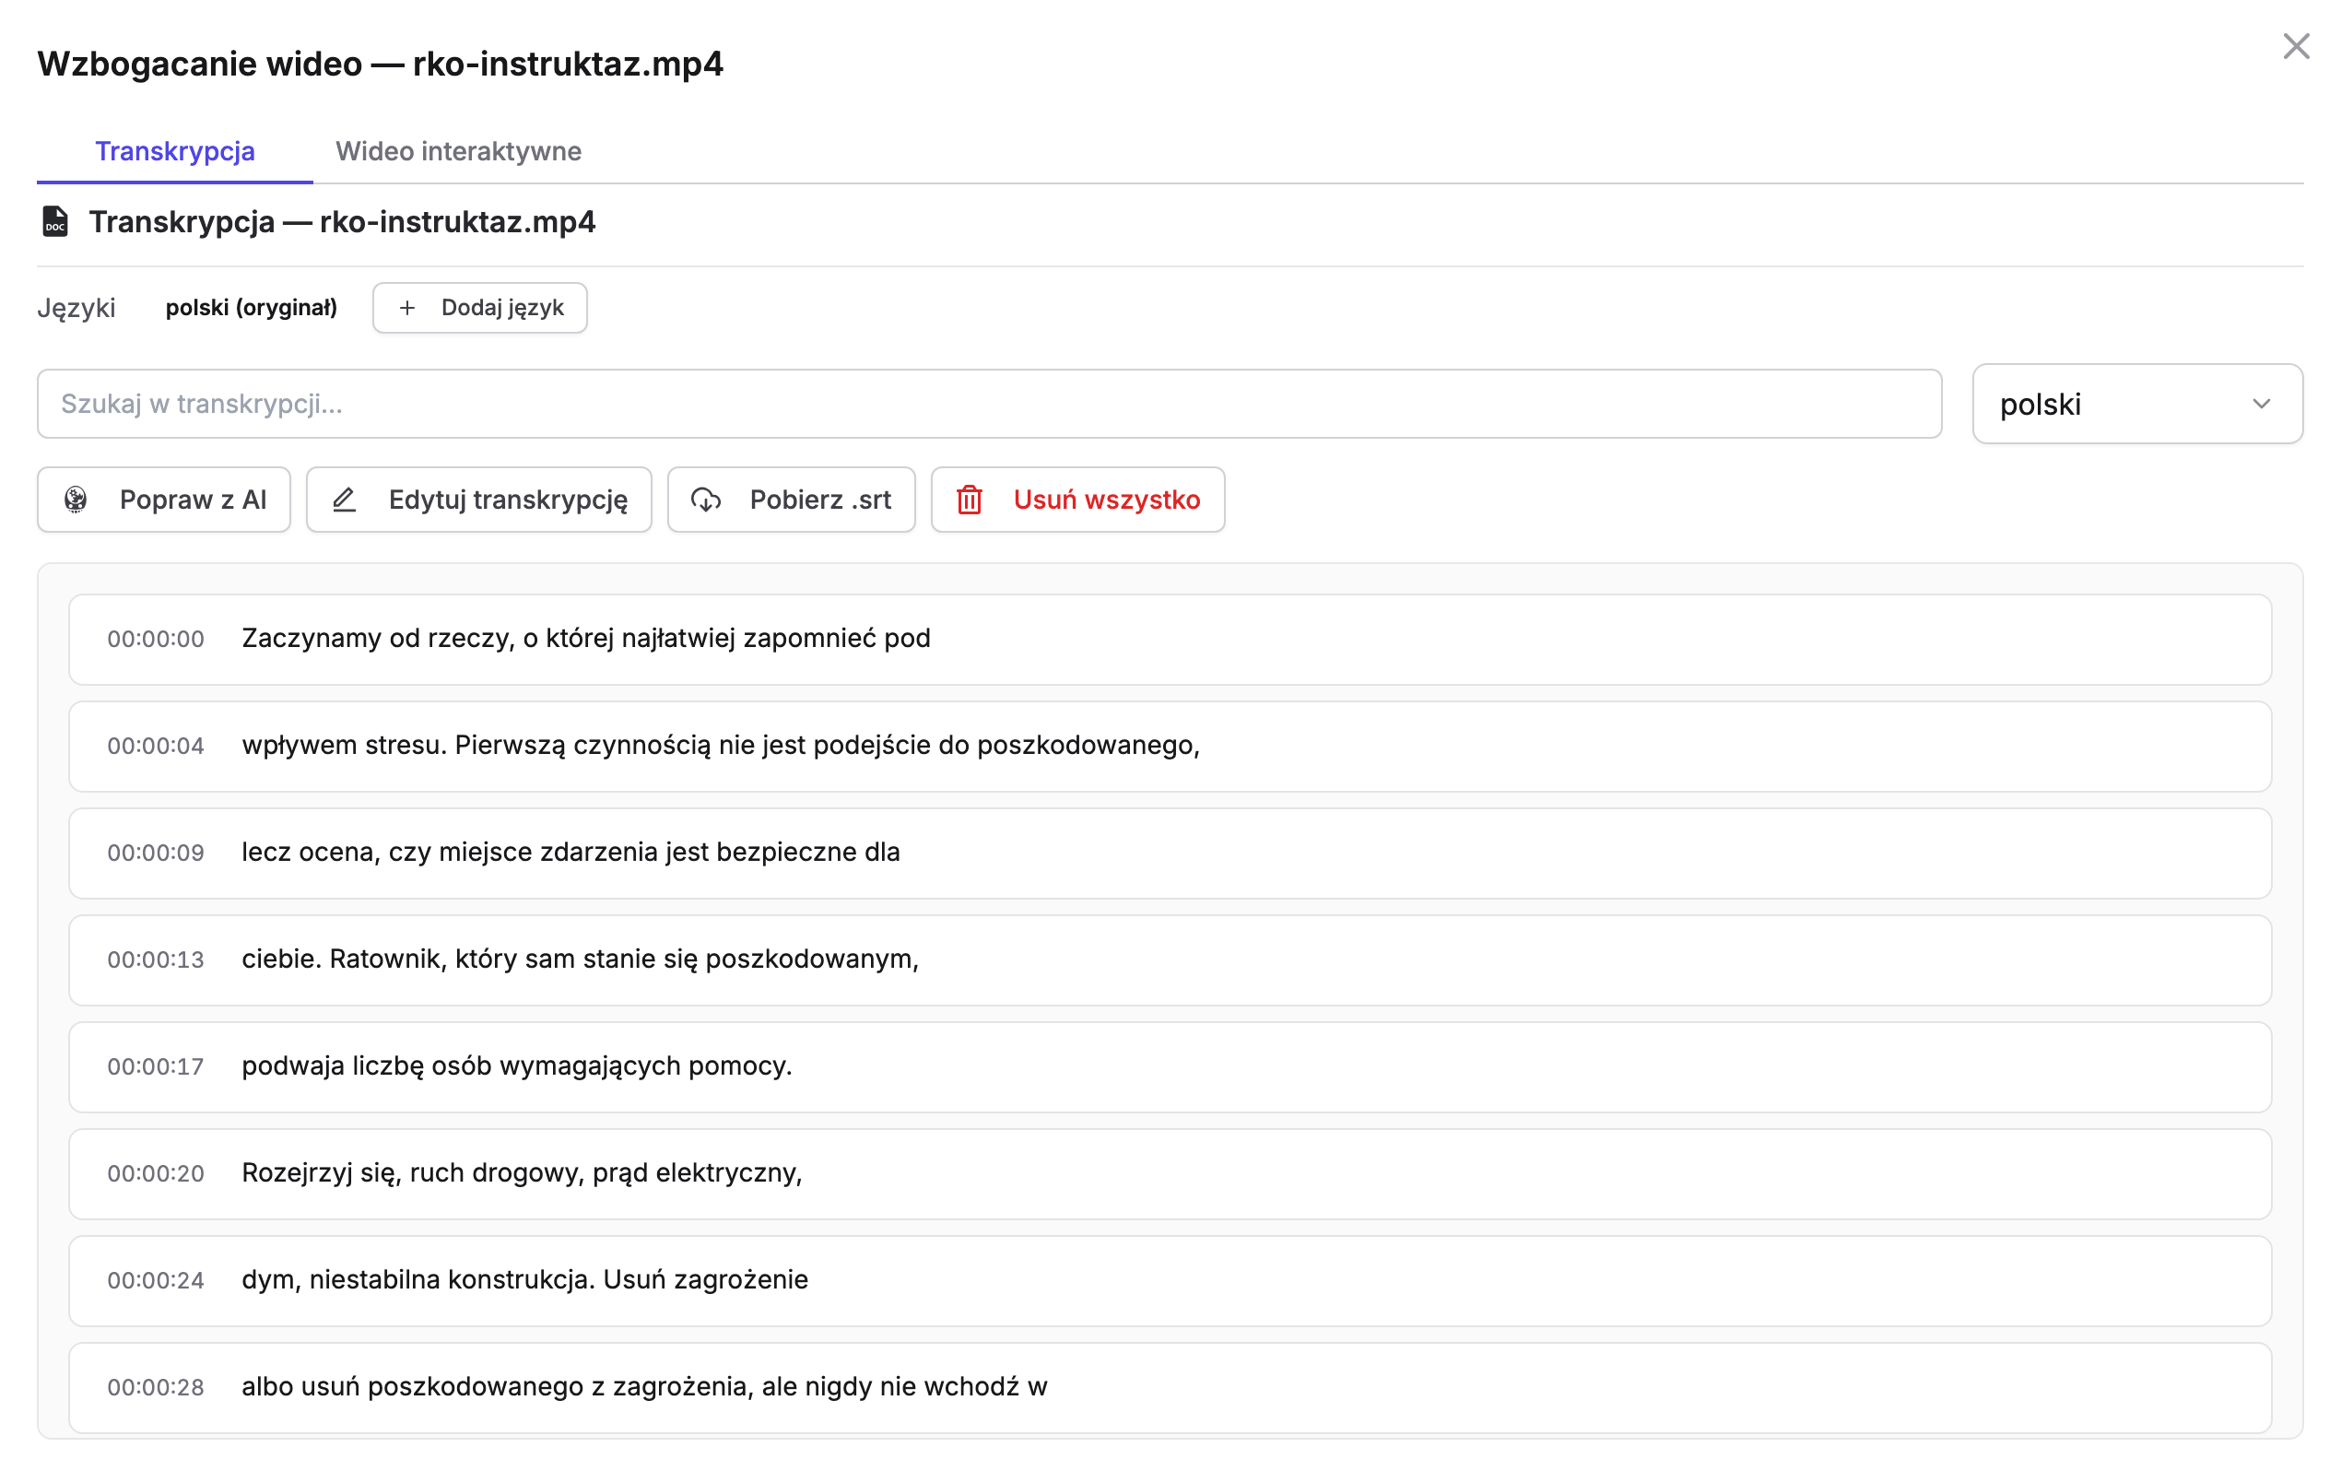Click the Pobierz .srt button label
Screen dimensions: 2341x1471
819,499
